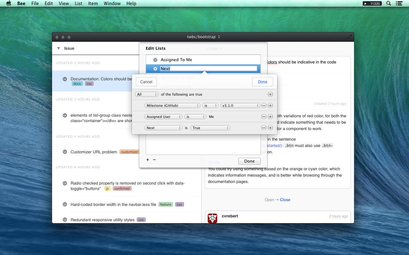Open the All/Any match dropdown
The width and height of the screenshot is (409, 255).
[x=147, y=94]
